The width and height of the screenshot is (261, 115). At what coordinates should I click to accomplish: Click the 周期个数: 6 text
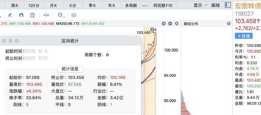coord(96,55)
